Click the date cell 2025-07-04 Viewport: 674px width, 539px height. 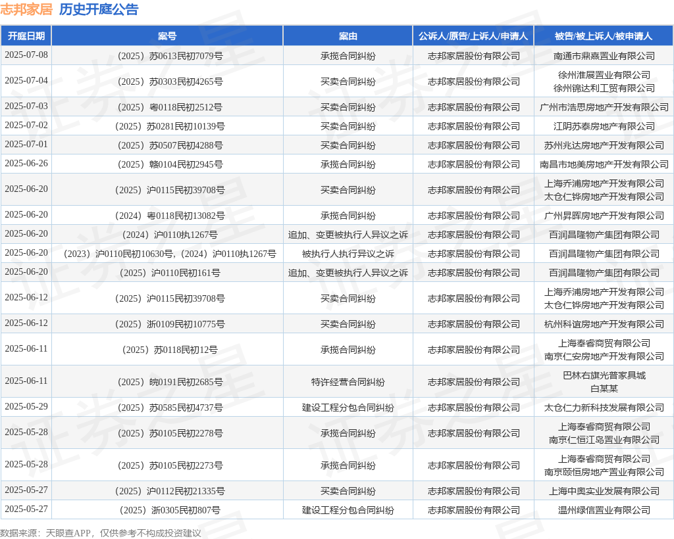26,81
